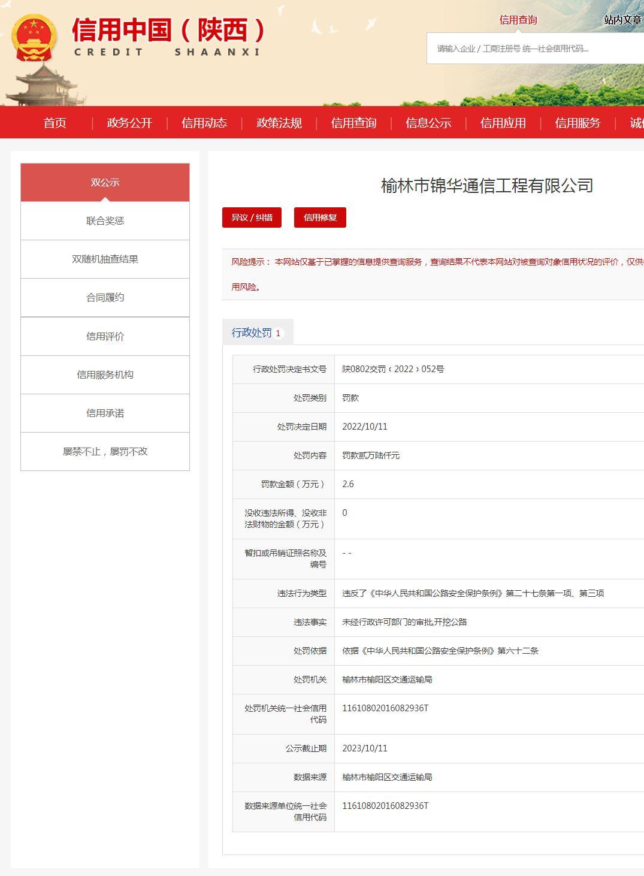Open 首页 in the navigation bar

[x=55, y=123]
